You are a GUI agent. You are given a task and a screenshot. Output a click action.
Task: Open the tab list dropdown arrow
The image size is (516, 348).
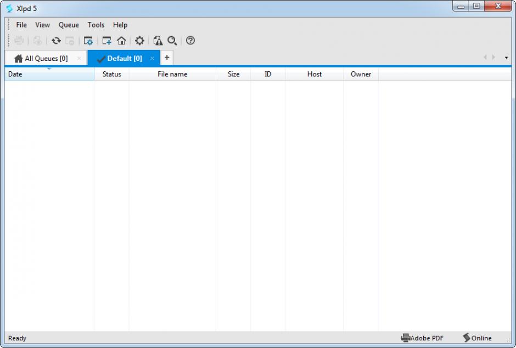click(506, 58)
